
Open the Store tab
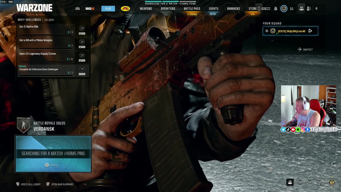(x=253, y=9)
